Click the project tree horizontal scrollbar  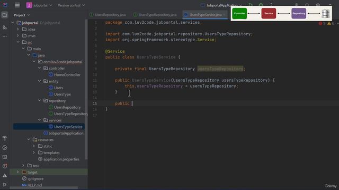coord(43,188)
